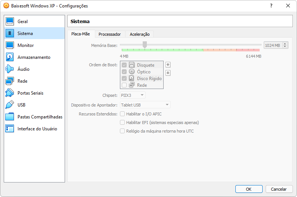The image size is (297, 197).
Task: Move boot device up with arrow
Action: pos(168,65)
